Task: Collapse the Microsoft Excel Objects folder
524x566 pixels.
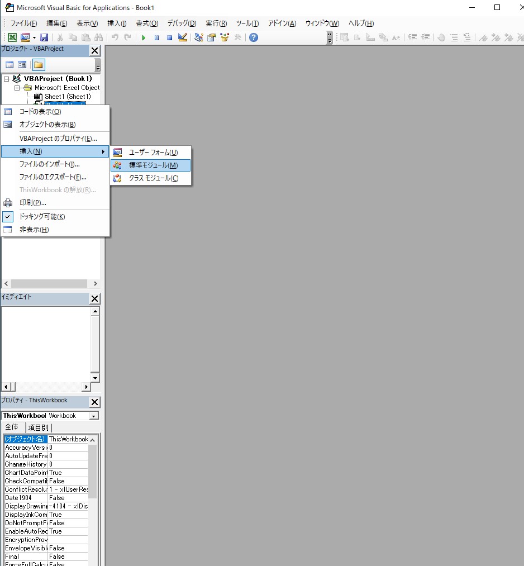Action: coord(17,88)
